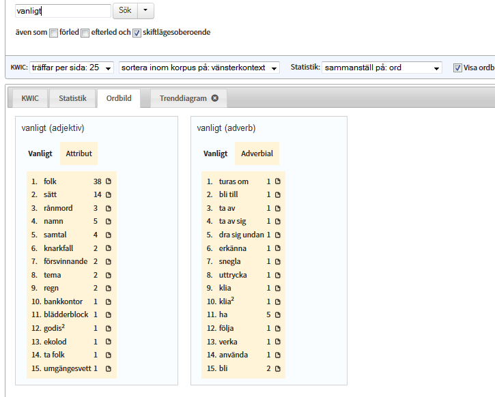Open example sentences icon for folk
Screen dimensions: 495x397
pos(109,181)
